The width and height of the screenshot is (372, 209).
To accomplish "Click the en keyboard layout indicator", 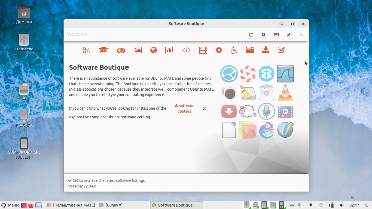I will (x=292, y=205).
